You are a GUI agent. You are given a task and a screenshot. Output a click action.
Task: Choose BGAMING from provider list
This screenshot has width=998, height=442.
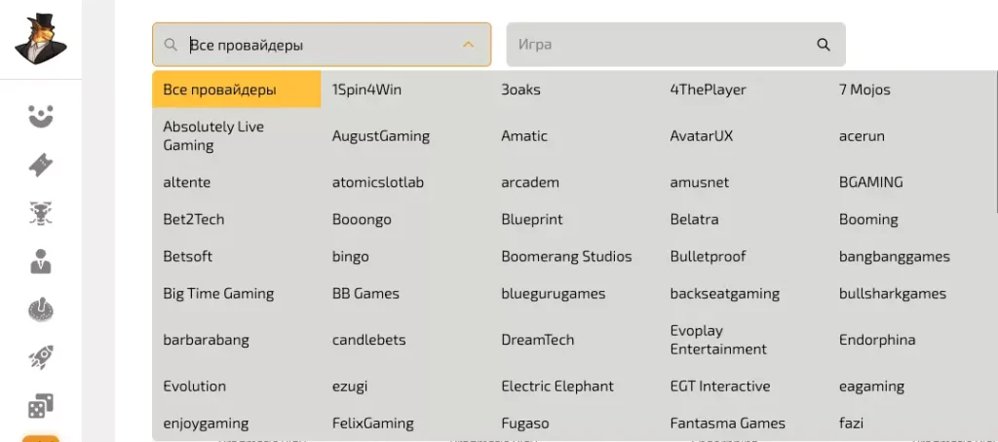pos(870,182)
